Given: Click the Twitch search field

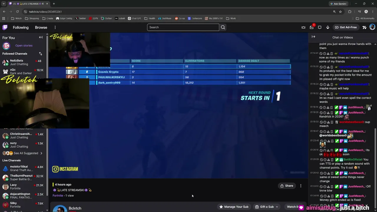Looking at the screenshot, I should [x=183, y=27].
